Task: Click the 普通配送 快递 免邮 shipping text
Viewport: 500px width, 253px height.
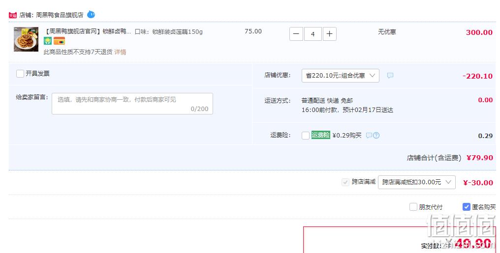Action: [x=327, y=101]
